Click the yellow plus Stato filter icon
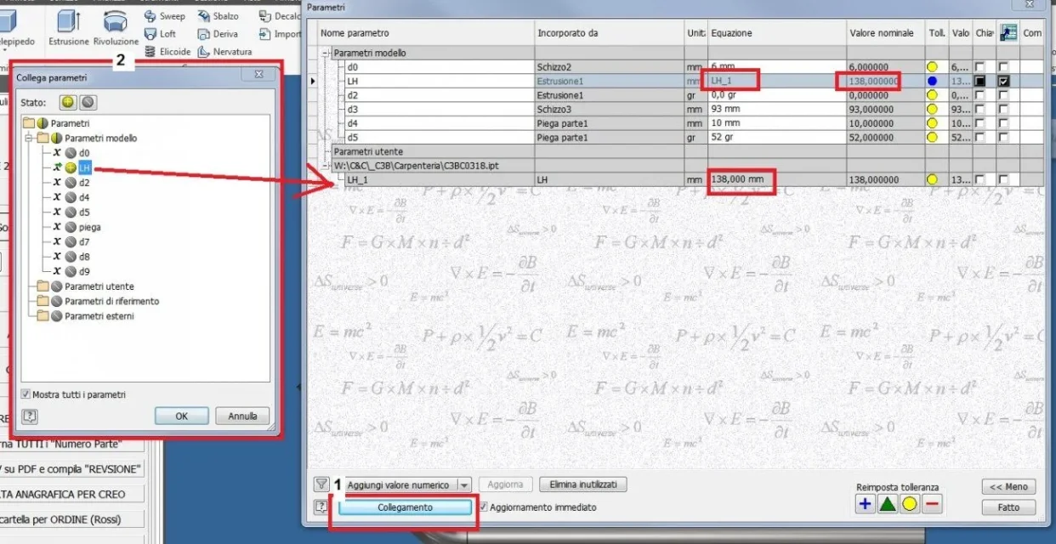The image size is (1056, 544). (67, 102)
